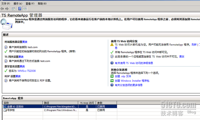The height and width of the screenshot is (120, 200).
Task: Click help icon beside TS Web 访问的详细信息
Action: 112,63
